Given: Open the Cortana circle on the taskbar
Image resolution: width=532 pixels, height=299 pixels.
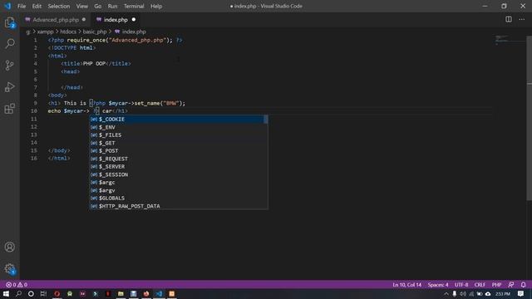Looking at the screenshot, I should (x=31, y=293).
